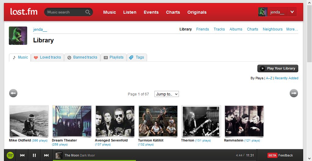312x161 pixels.
Task: Click the Spotify icon in player
Action: coord(10,155)
